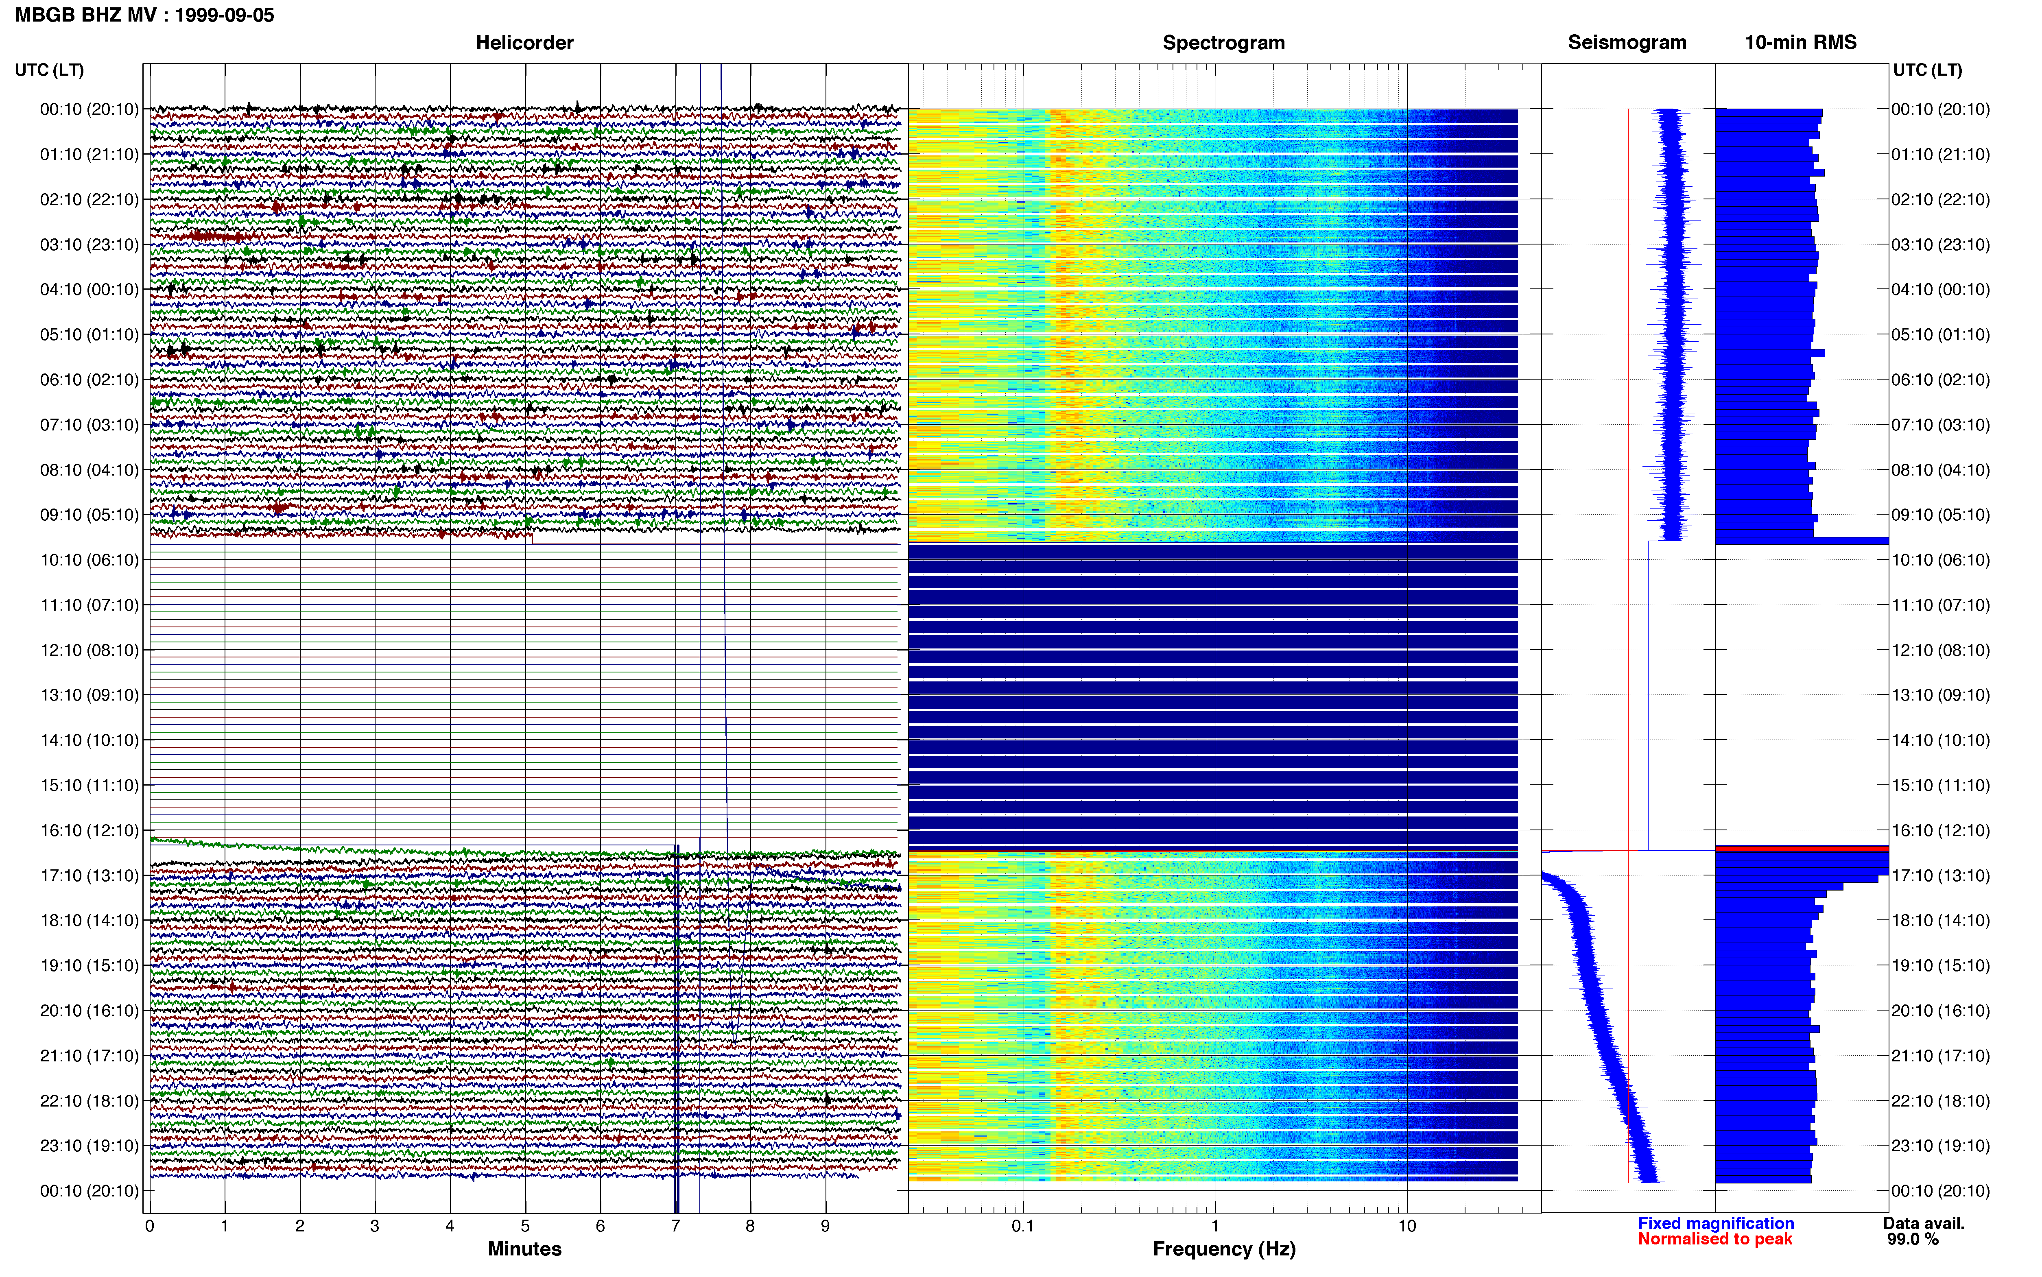Click left time label 19:10 (15:10)
The width and height of the screenshot is (2042, 1277).
point(90,965)
